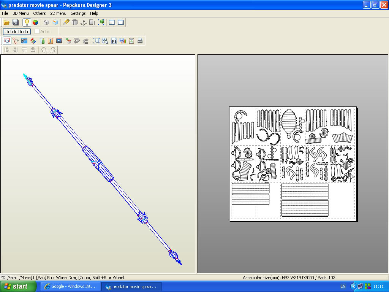Screen dimensions: 389x292
Task: Click the gray panel icon beside anchor
Action: click(92, 22)
